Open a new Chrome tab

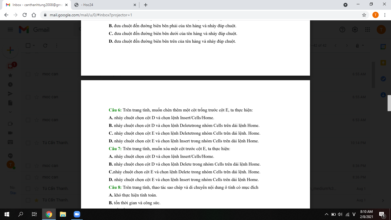coord(145,5)
